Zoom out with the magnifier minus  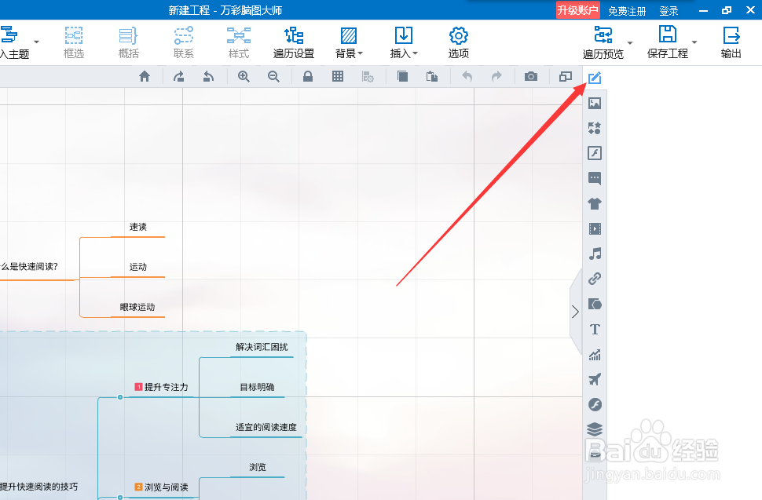point(273,76)
